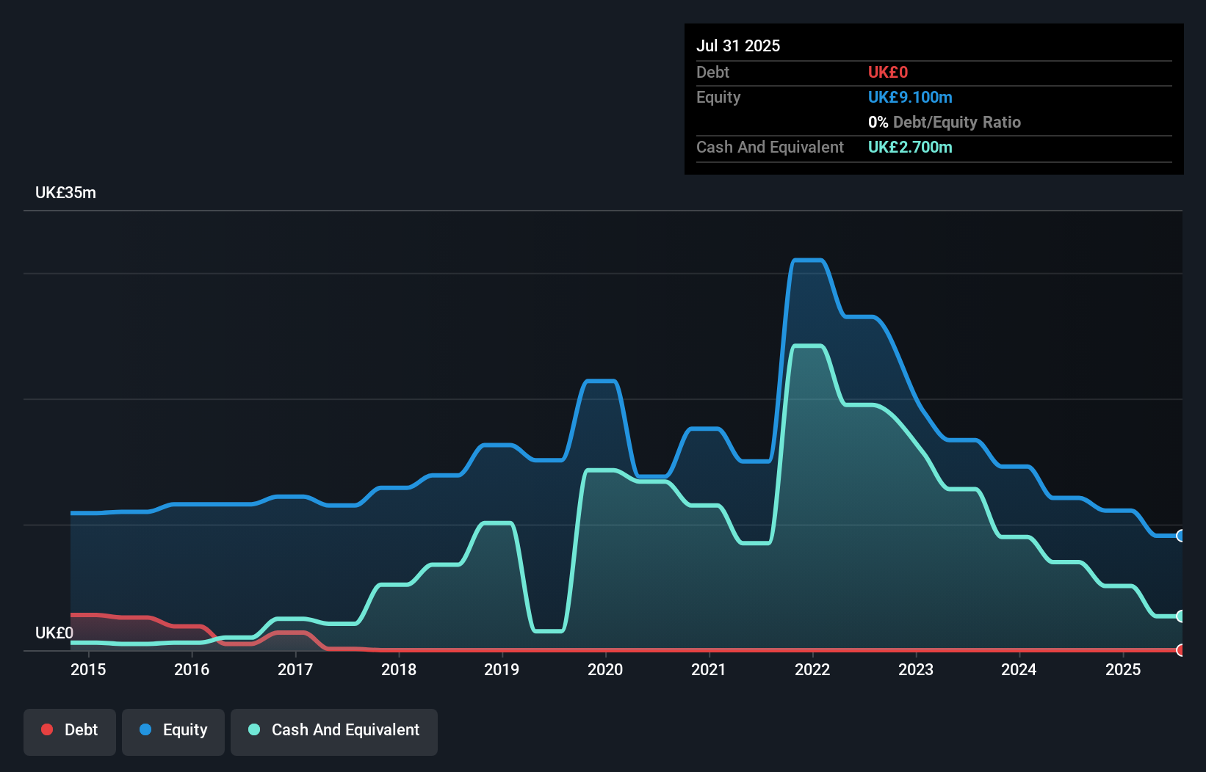Pick the 2024 year on the timeline axis
The width and height of the screenshot is (1206, 772).
coord(1019,669)
